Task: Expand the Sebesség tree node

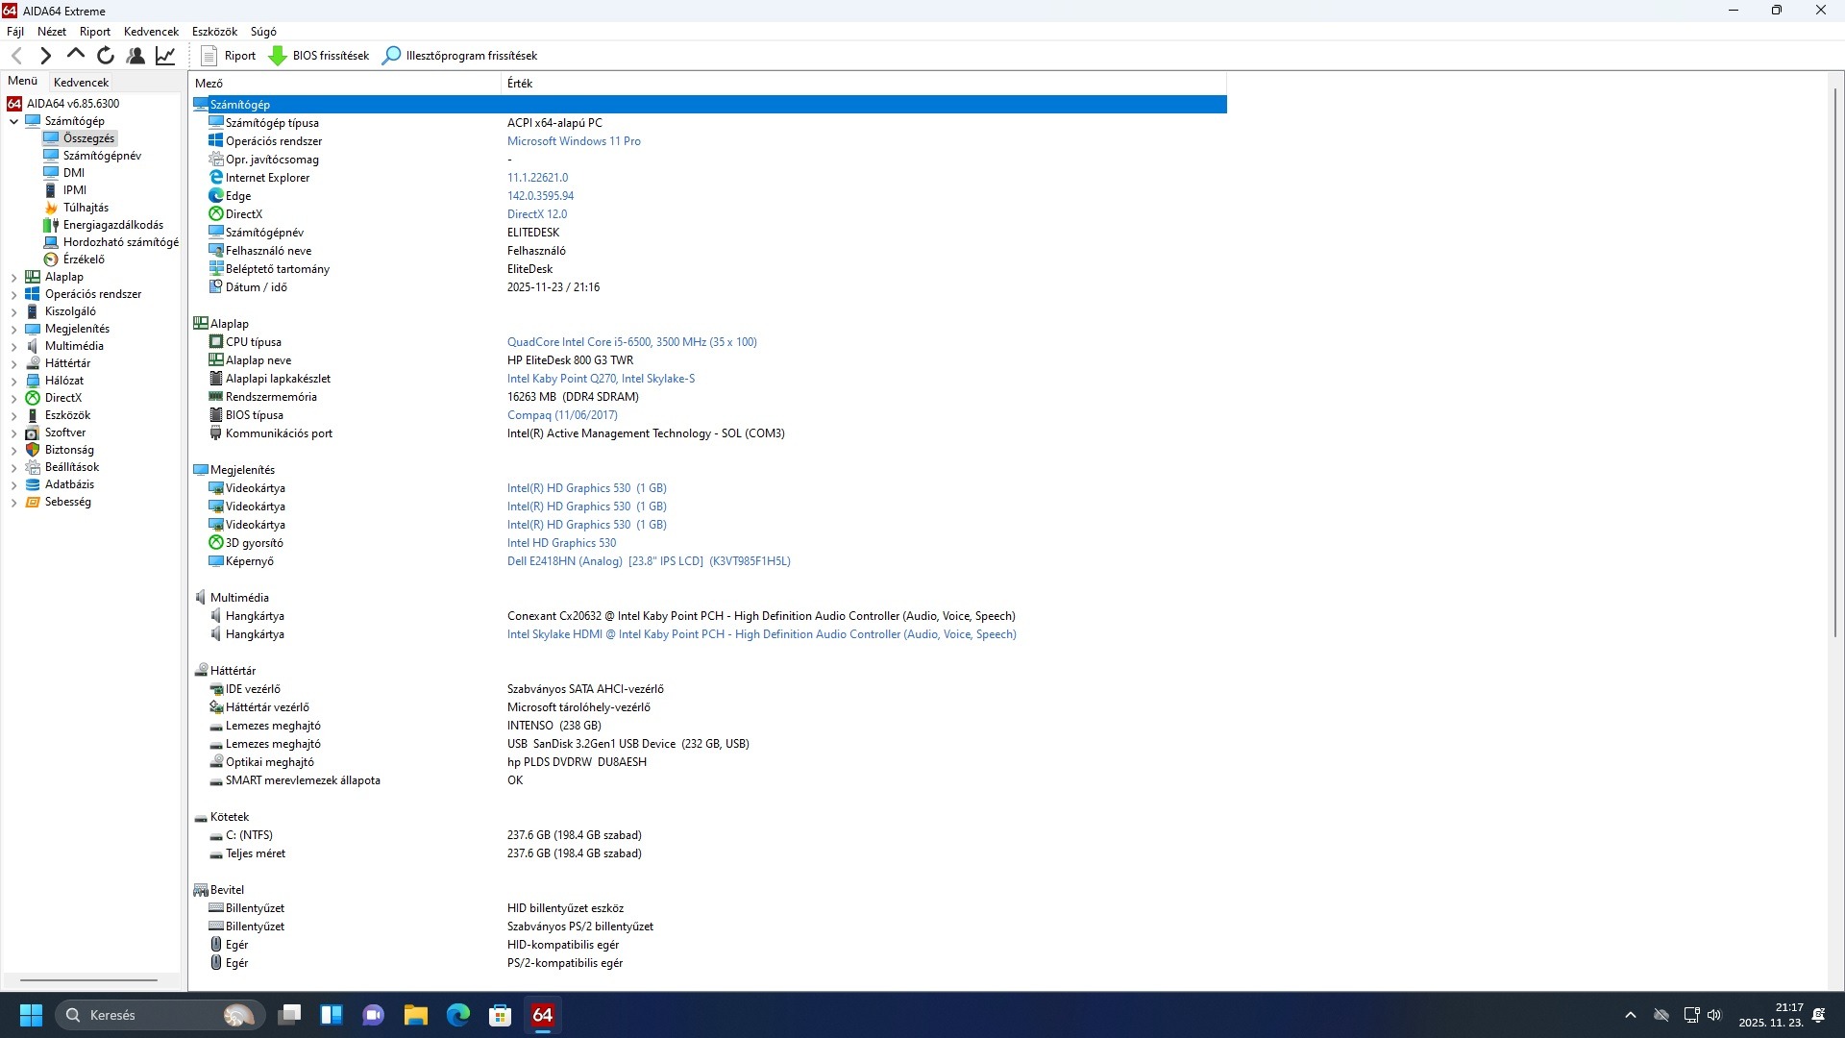Action: click(x=13, y=502)
